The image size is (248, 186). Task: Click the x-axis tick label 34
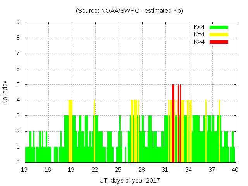[188, 169]
